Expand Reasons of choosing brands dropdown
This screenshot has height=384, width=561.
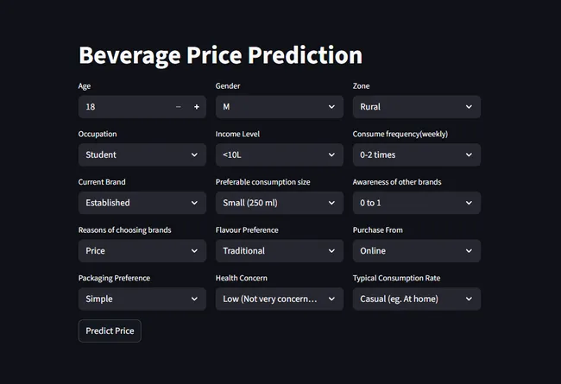tap(142, 251)
